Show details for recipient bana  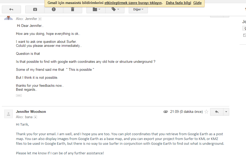[x=35, y=117]
